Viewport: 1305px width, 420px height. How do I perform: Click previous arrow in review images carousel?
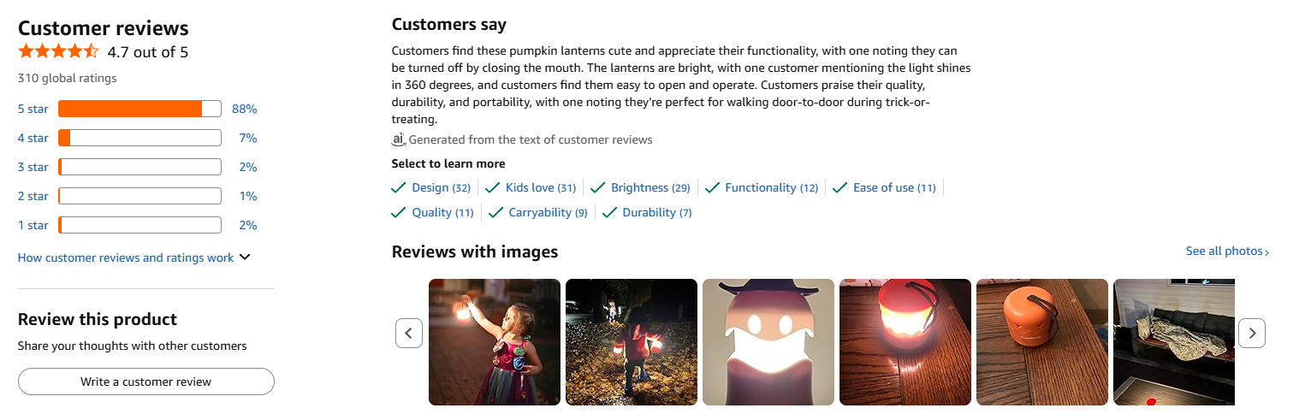point(409,333)
